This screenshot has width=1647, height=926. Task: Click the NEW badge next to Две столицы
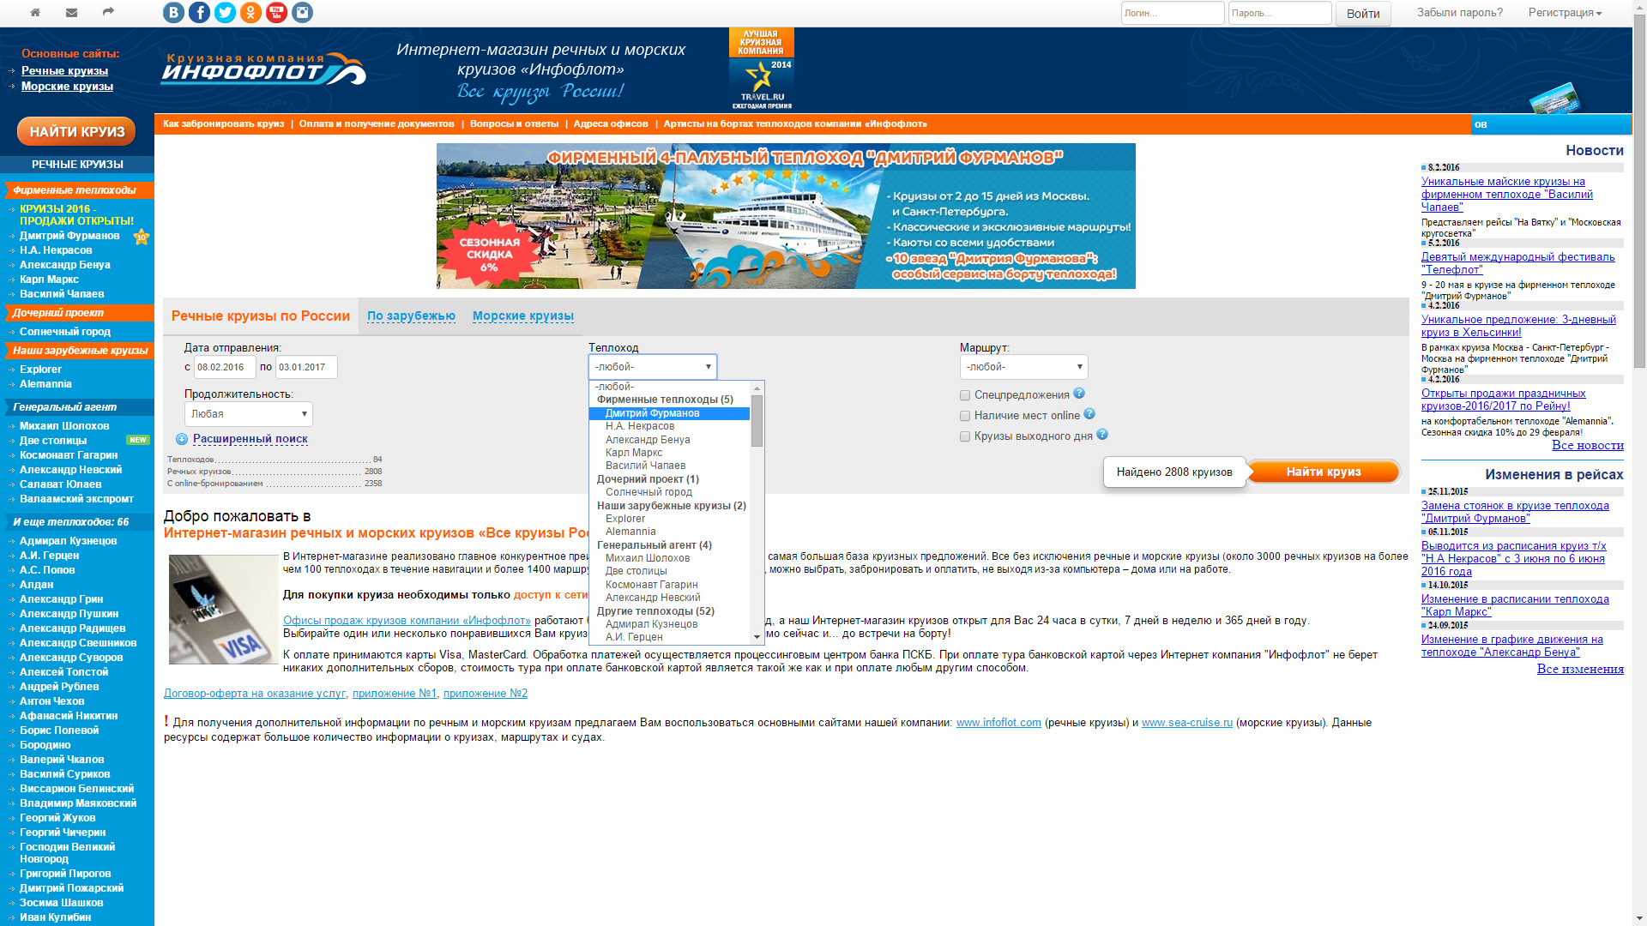pyautogui.click(x=137, y=440)
